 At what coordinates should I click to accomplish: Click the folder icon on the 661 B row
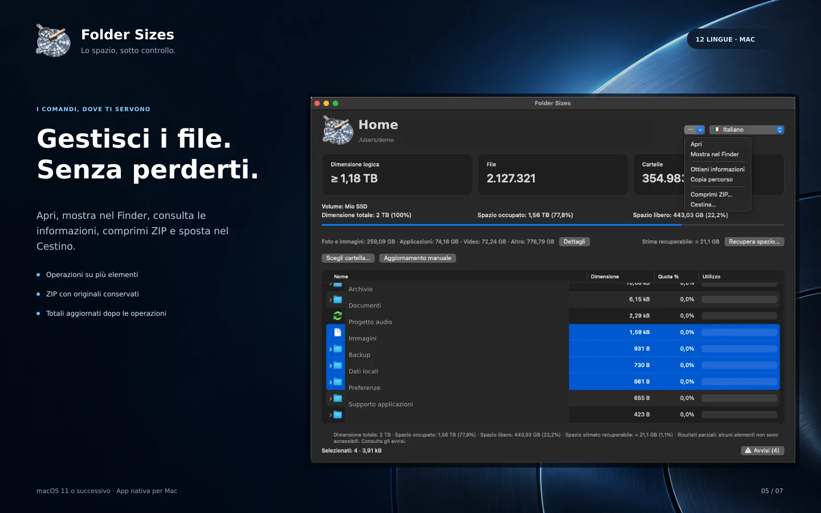[x=338, y=382]
